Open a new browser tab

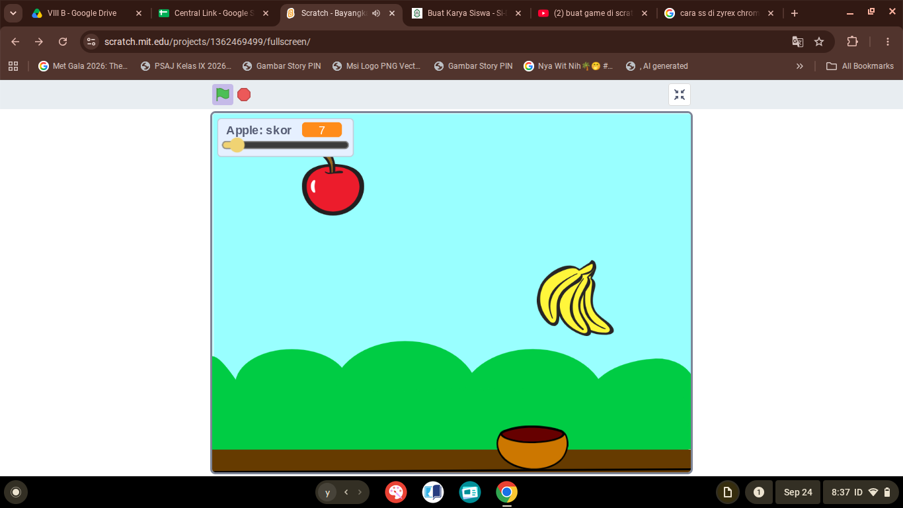pos(795,13)
